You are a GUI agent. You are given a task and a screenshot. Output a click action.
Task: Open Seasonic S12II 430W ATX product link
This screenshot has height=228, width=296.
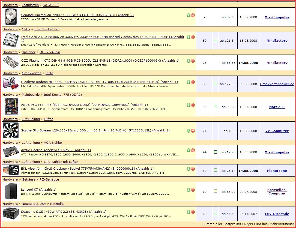(64, 212)
